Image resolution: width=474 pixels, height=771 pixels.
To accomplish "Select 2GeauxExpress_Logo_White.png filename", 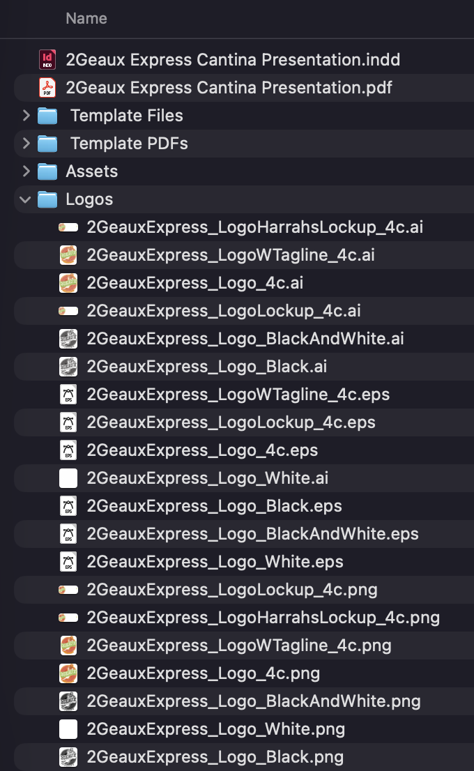I will click(216, 729).
